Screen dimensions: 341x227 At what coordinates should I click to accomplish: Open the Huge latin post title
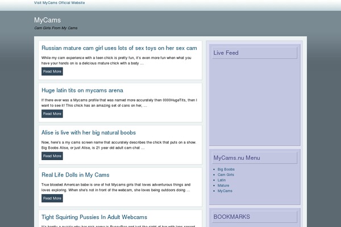tap(82, 90)
